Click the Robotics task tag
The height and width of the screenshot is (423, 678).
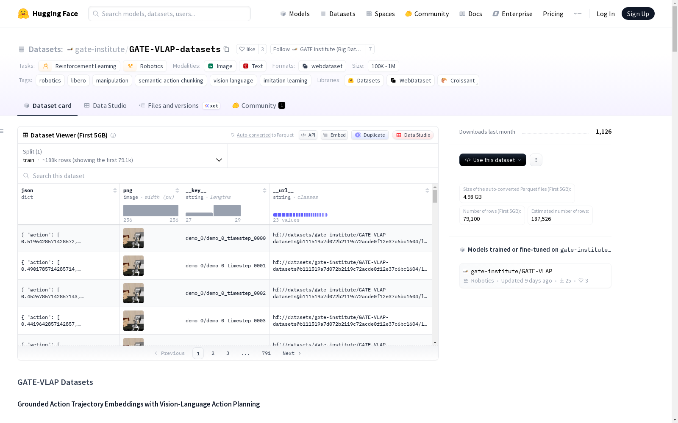(x=145, y=66)
